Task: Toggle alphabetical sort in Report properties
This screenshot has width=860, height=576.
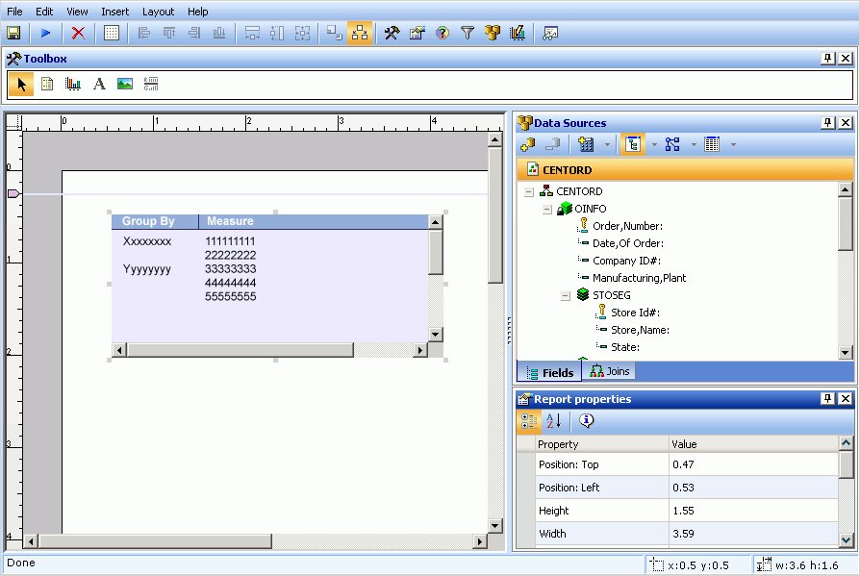Action: 553,421
